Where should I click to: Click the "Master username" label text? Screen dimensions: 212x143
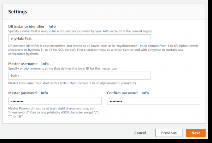(x=23, y=64)
